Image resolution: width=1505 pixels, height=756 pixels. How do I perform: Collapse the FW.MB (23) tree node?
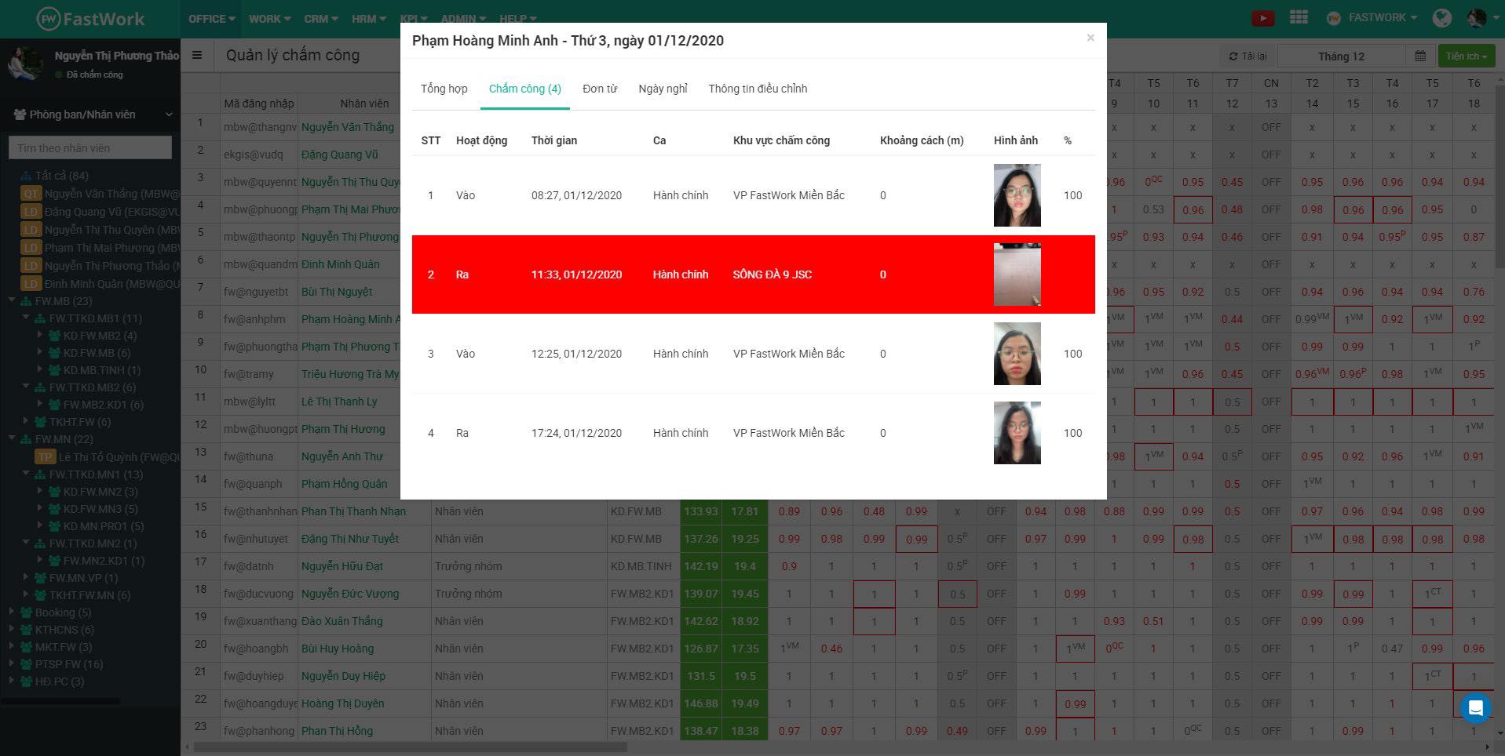click(x=12, y=300)
